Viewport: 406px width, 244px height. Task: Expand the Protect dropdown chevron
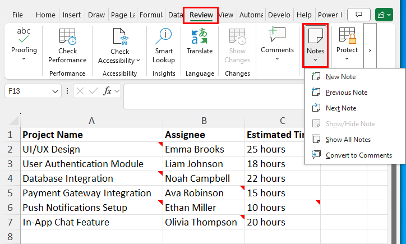coord(347,59)
